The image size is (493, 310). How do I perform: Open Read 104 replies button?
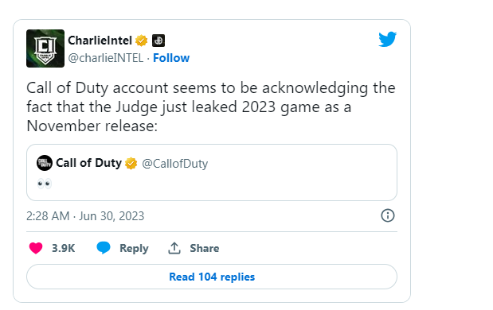(212, 277)
